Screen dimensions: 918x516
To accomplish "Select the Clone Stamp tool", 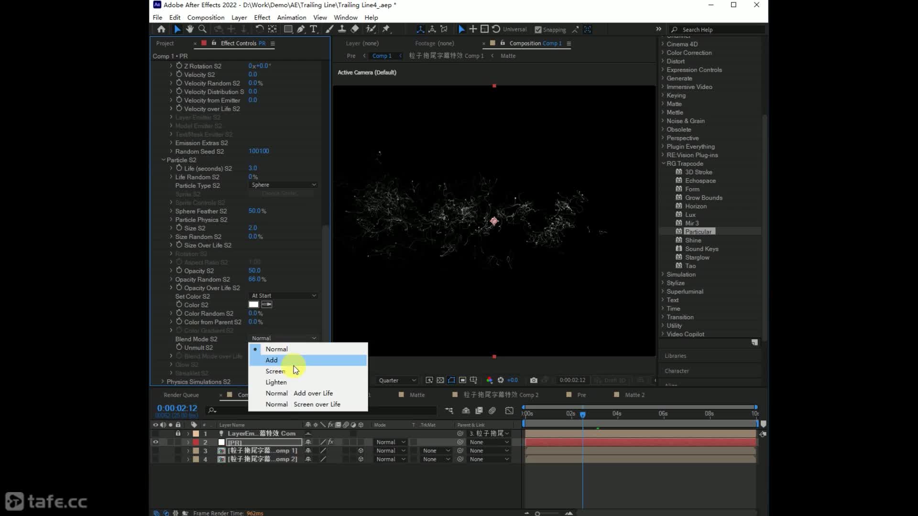I will coord(342,29).
